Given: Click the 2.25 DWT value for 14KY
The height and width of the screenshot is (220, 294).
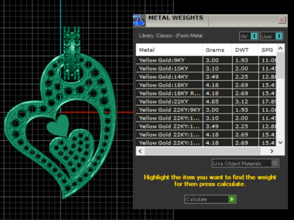Looking at the screenshot, I should (241, 77).
